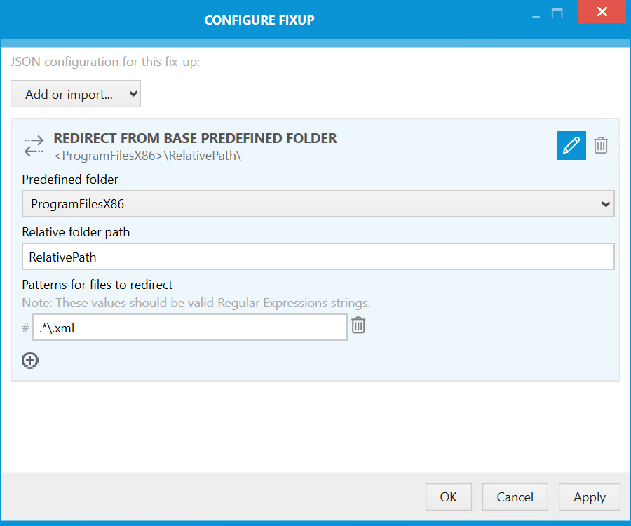
Task: Cancel the fixup configuration
Action: (515, 497)
